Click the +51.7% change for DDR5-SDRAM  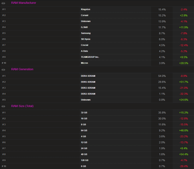pyautogui.click(x=184, y=82)
